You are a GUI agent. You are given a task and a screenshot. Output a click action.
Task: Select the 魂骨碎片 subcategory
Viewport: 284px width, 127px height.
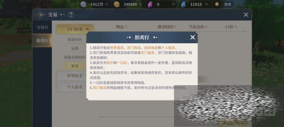pyautogui.click(x=75, y=40)
